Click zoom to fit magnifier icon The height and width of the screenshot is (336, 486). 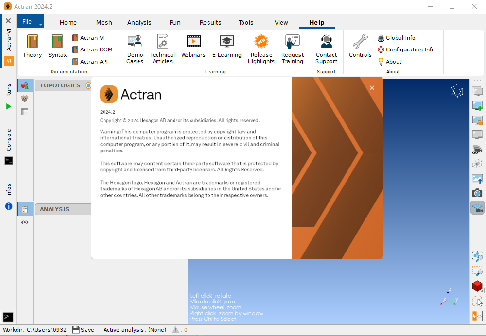point(477,256)
